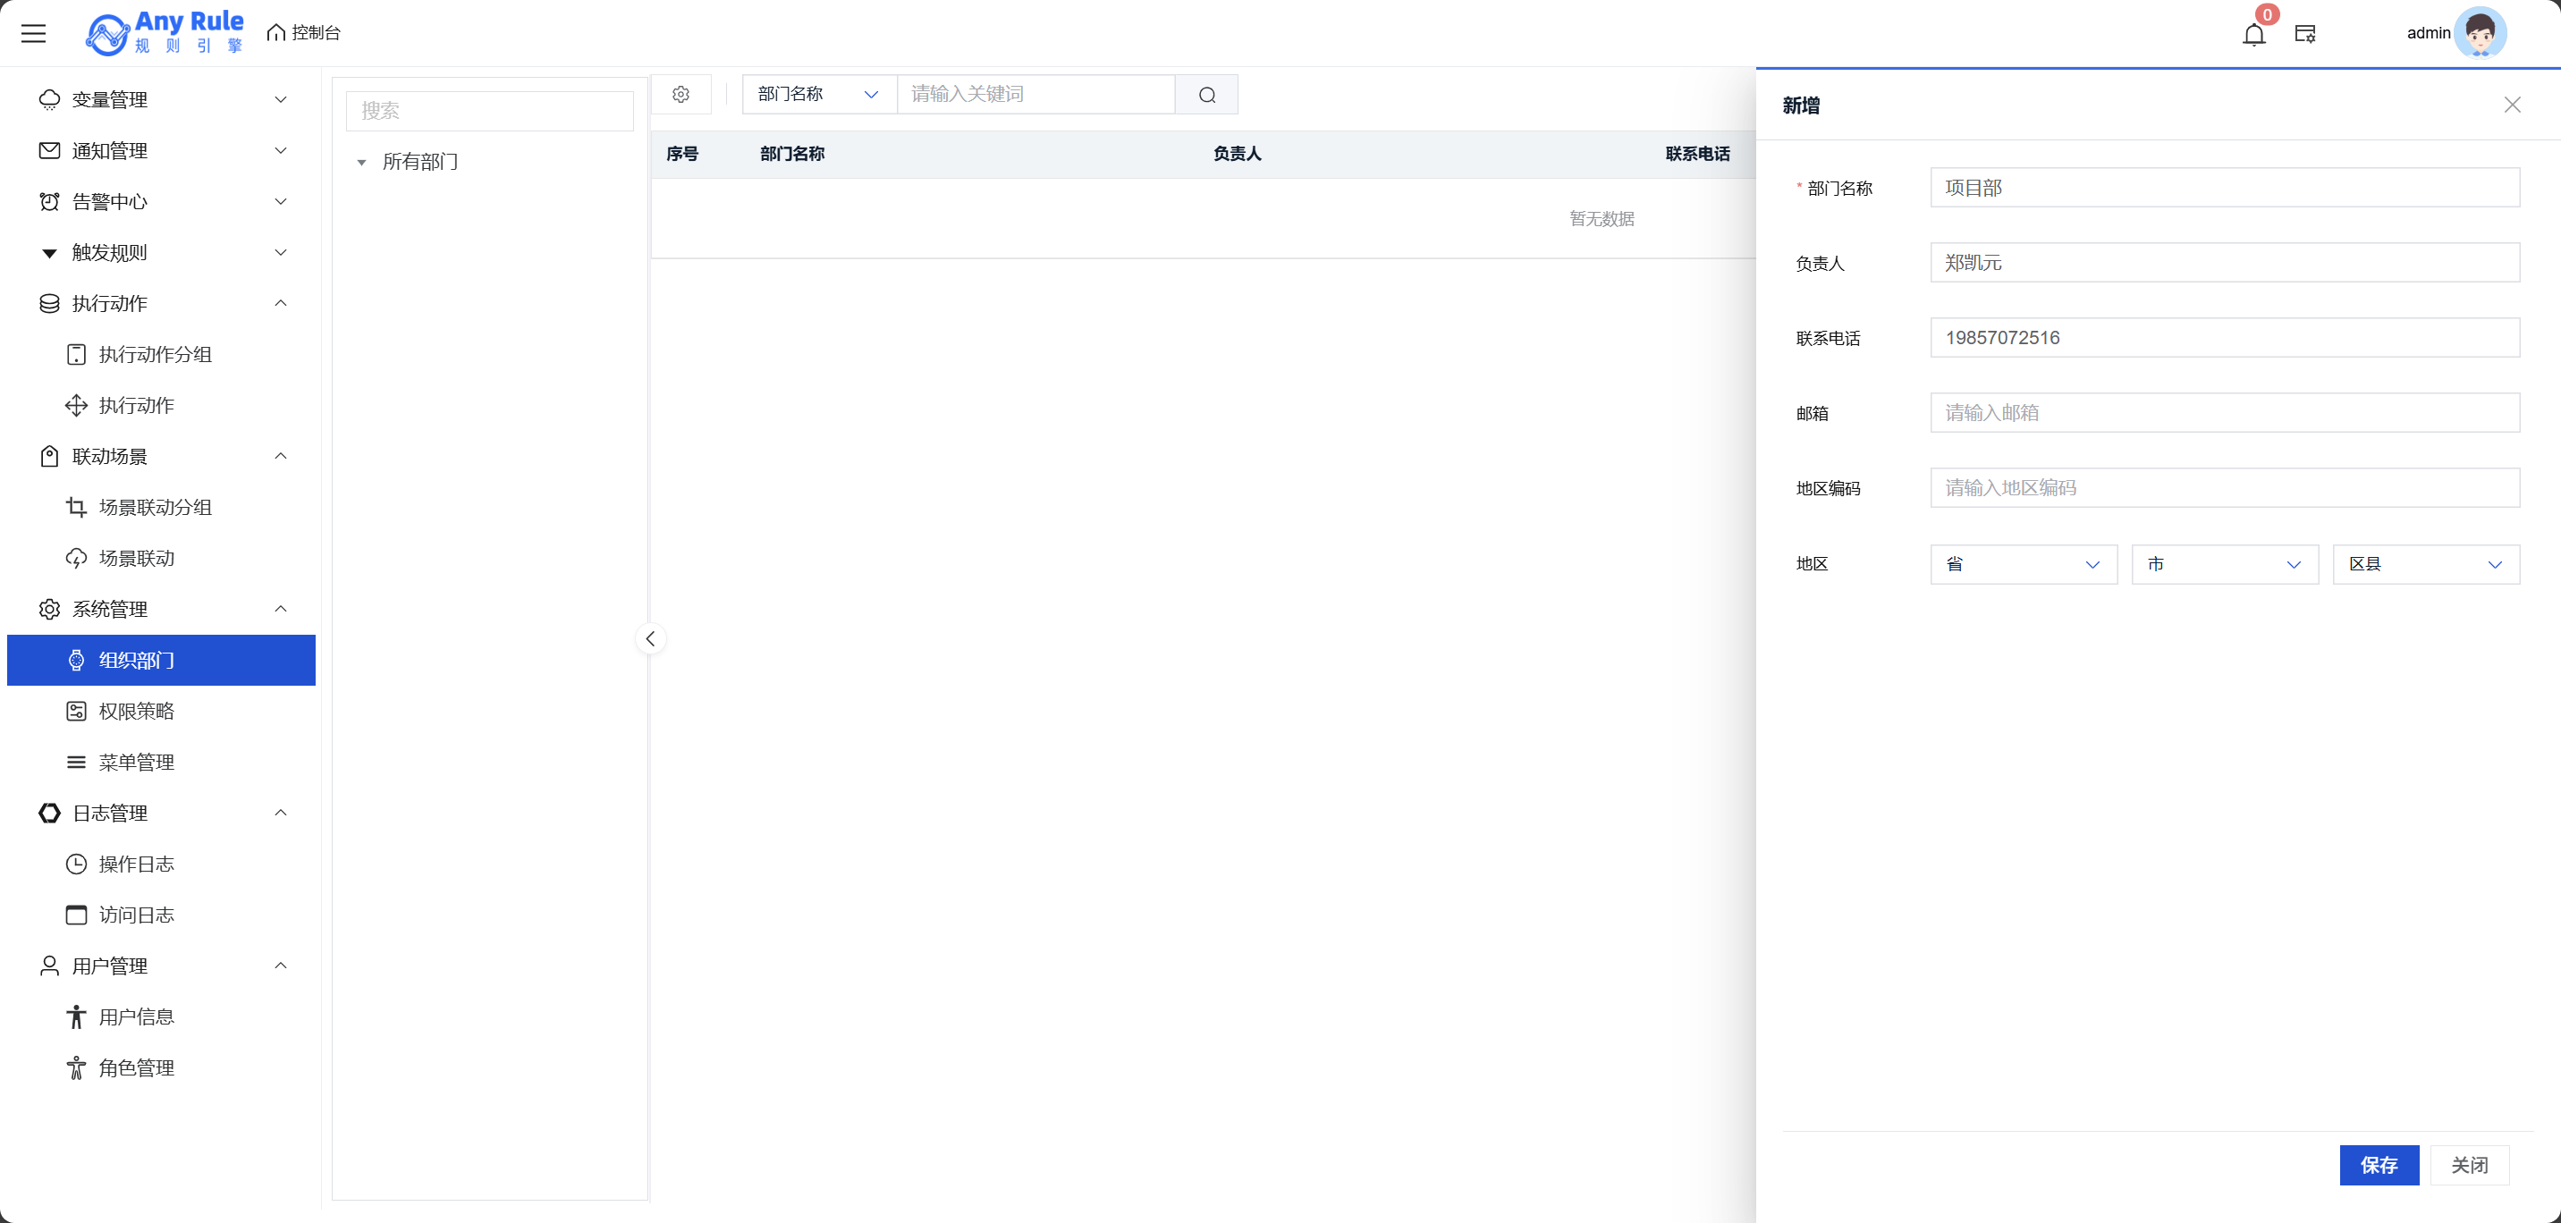This screenshot has width=2561, height=1223.
Task: Open the 部门名称 search filter dropdown
Action: coord(818,95)
